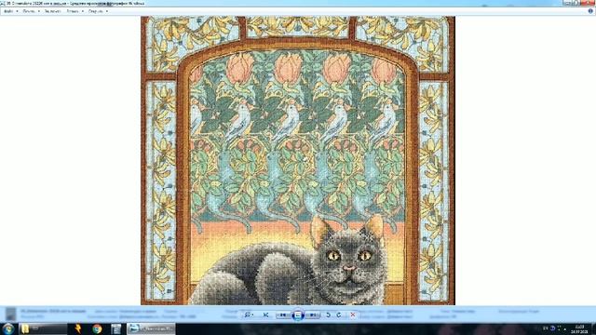The image size is (596, 335).
Task: Open the third toolbar menu item
Action: coord(52,11)
